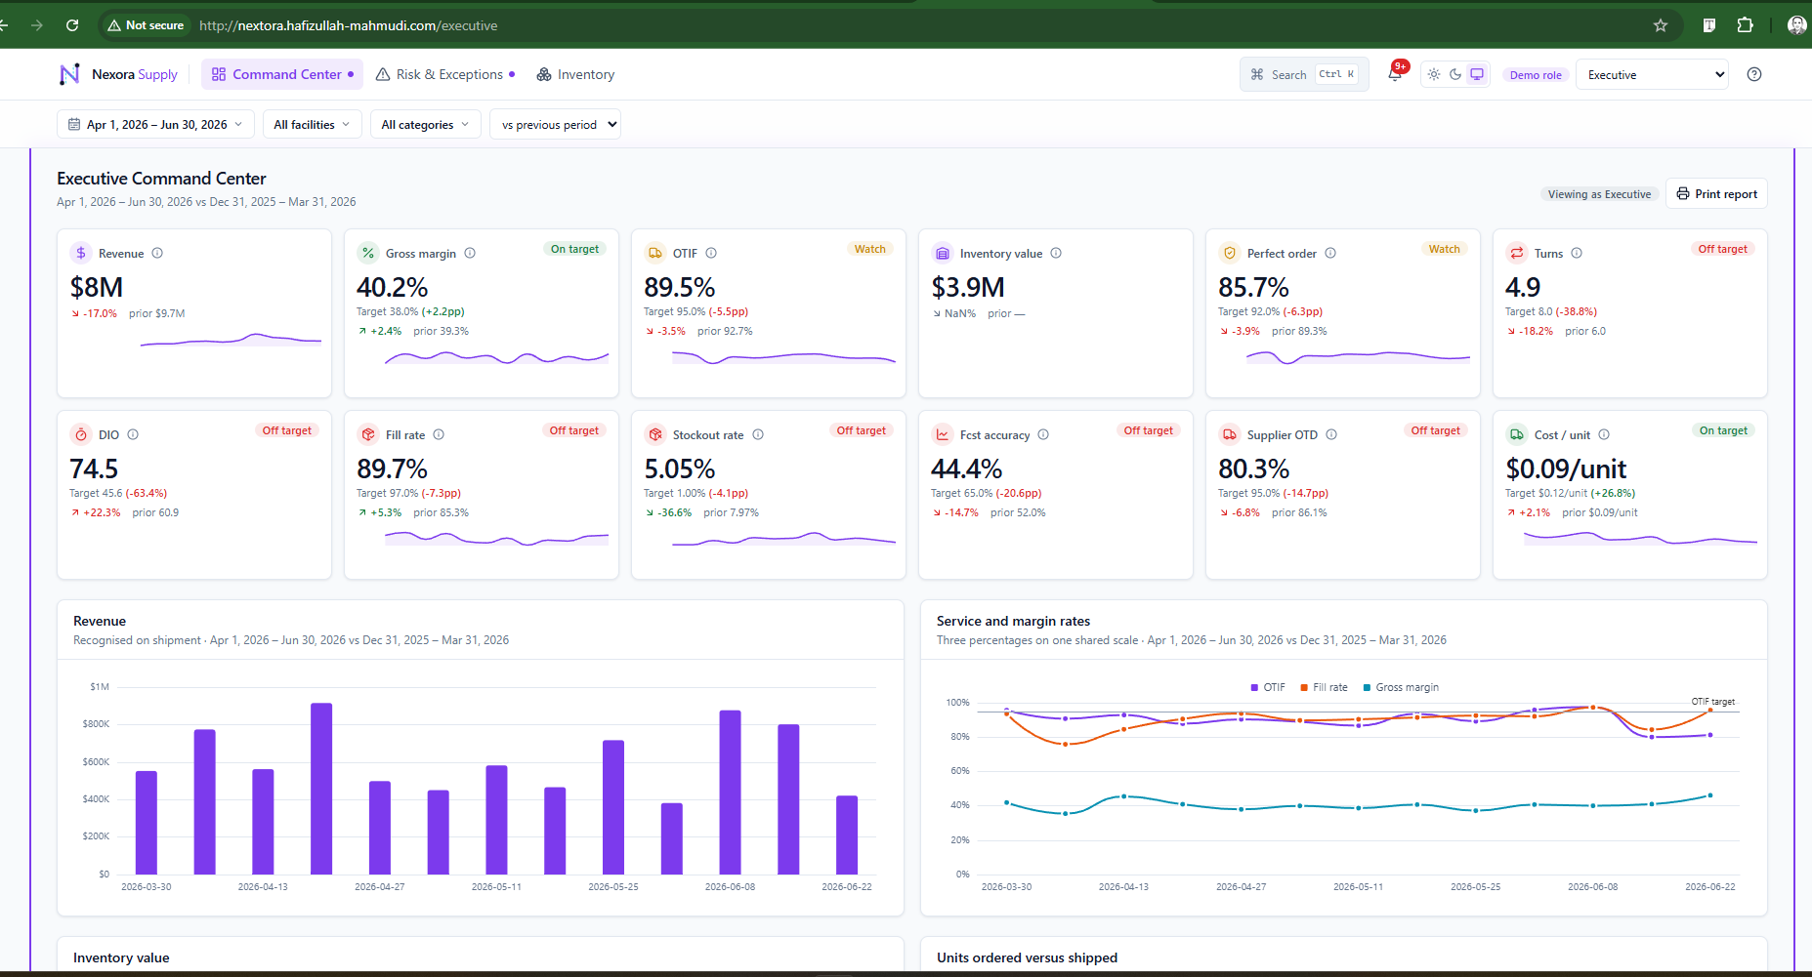
Task: Open the notifications bell icon
Action: (x=1395, y=74)
